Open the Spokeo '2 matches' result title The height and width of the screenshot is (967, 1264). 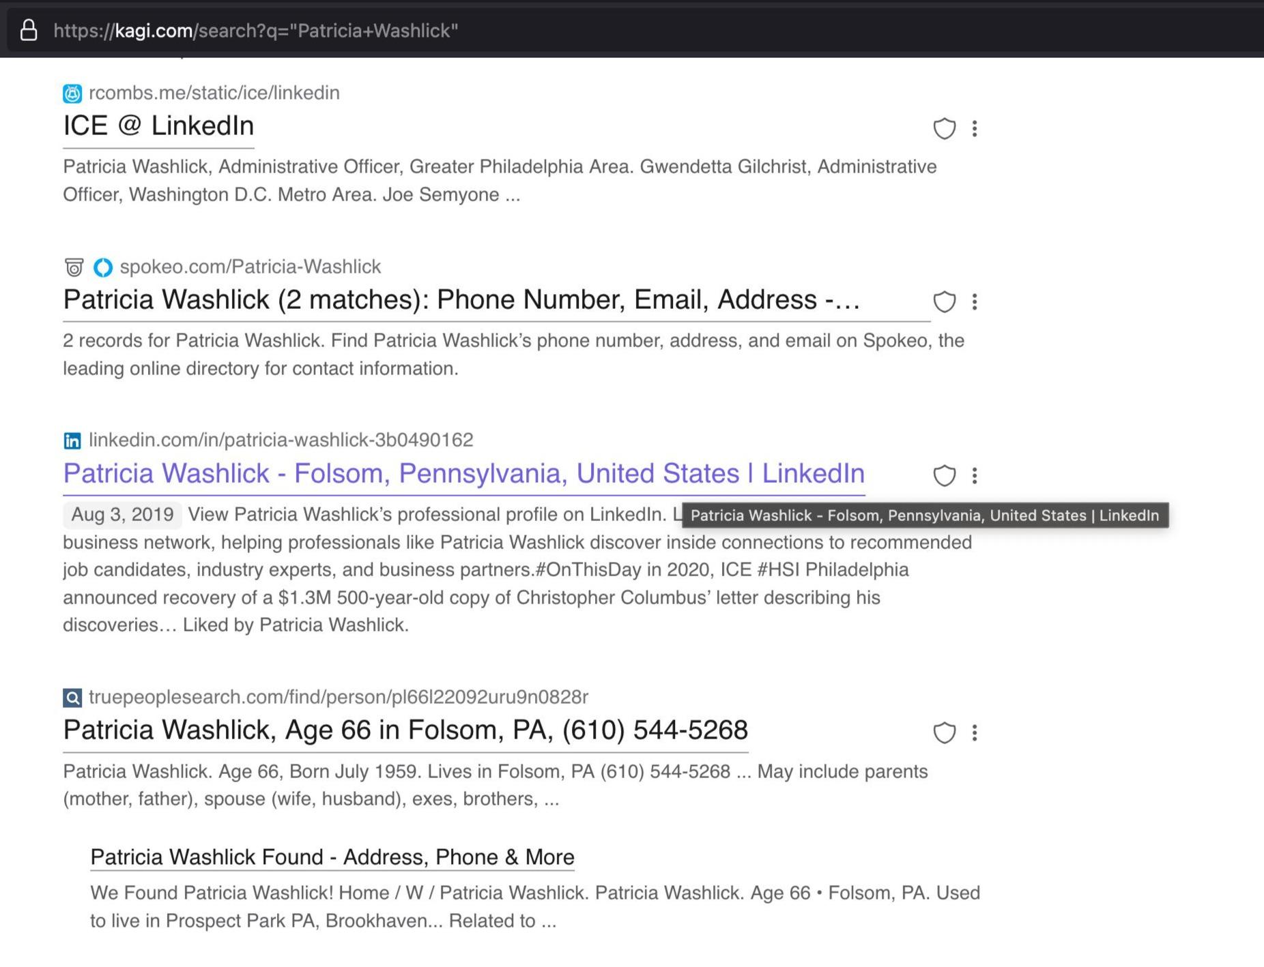(x=461, y=300)
